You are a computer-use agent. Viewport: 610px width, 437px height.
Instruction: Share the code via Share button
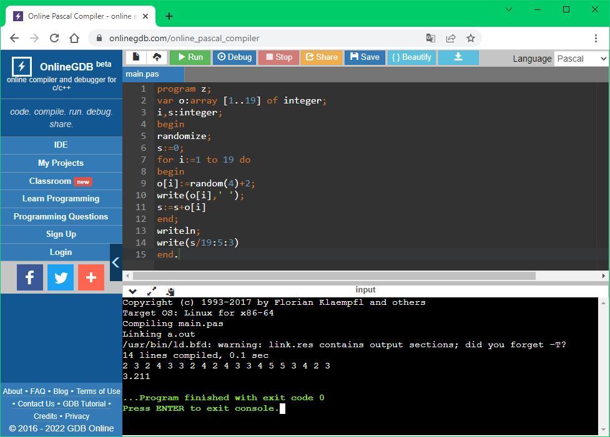[x=322, y=57]
